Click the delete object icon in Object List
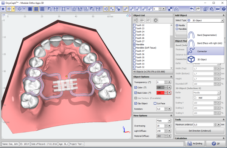 155,20
